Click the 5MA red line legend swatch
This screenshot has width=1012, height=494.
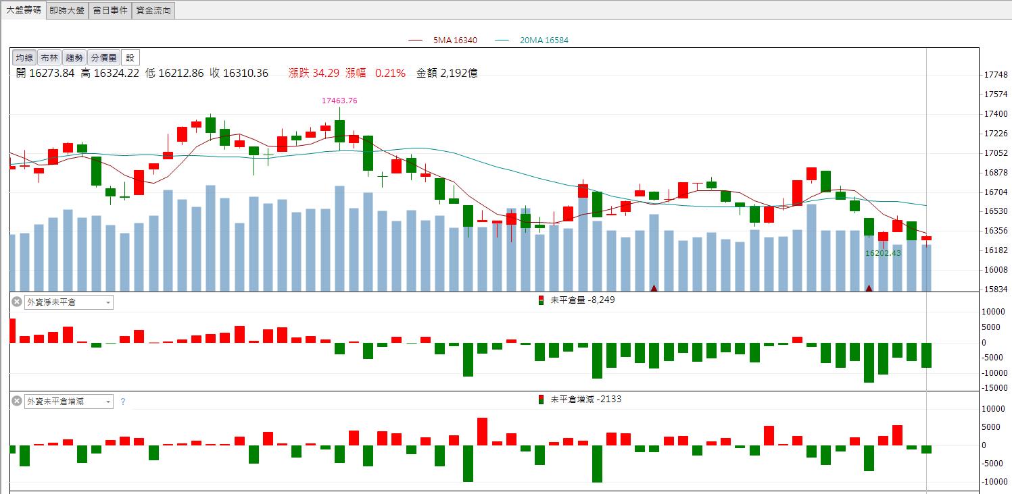click(416, 40)
